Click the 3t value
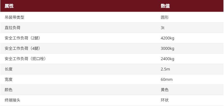 click(162, 28)
